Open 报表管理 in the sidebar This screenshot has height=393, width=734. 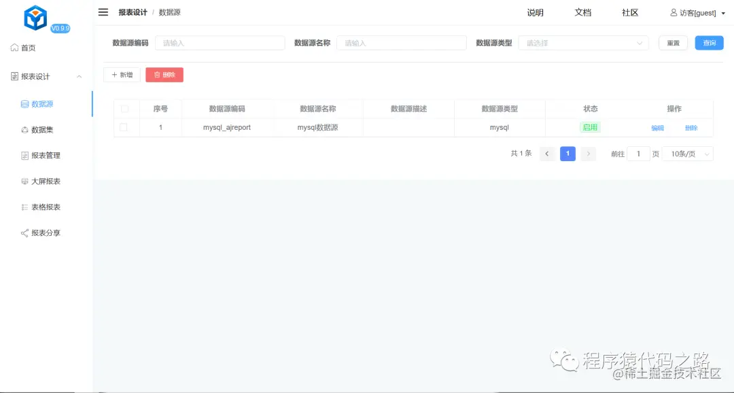(x=46, y=156)
